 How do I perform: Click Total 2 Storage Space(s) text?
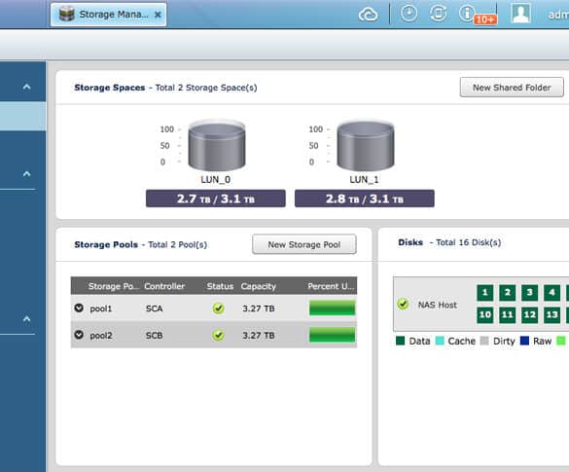pos(206,88)
